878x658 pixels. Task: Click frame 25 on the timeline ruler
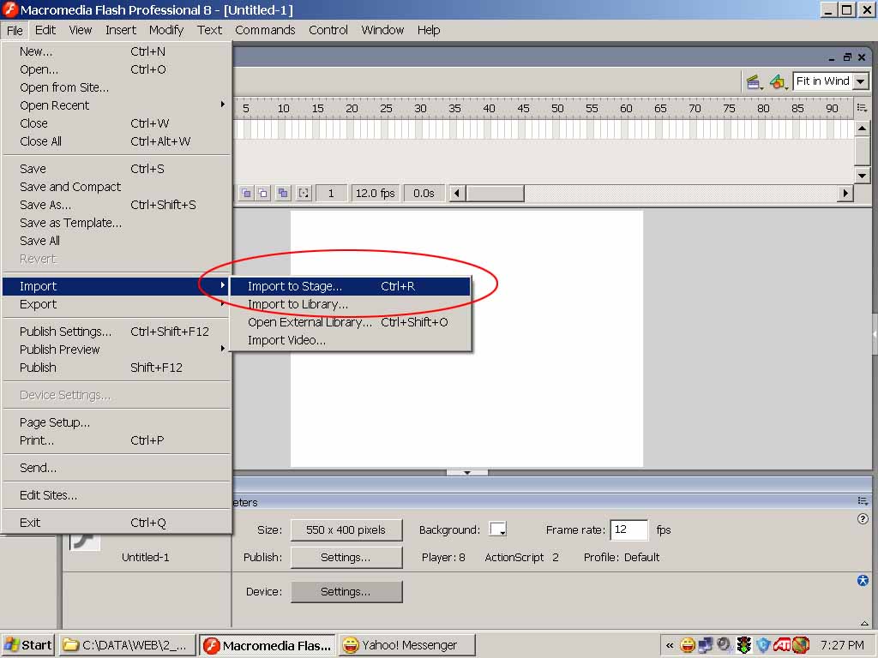[x=386, y=108]
